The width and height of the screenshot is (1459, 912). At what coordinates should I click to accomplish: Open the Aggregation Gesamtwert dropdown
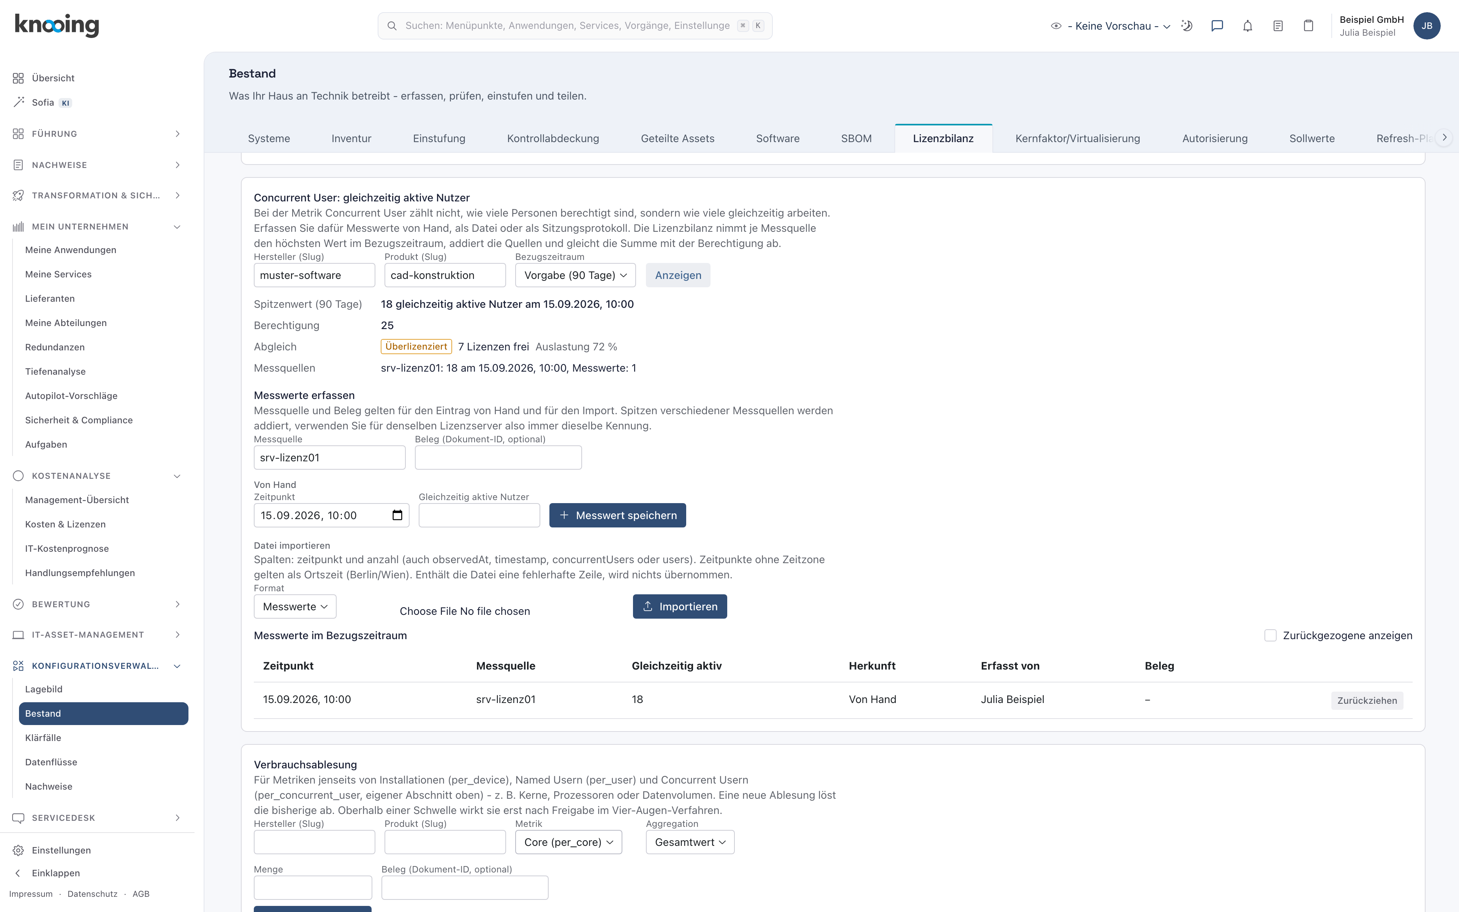pyautogui.click(x=690, y=842)
